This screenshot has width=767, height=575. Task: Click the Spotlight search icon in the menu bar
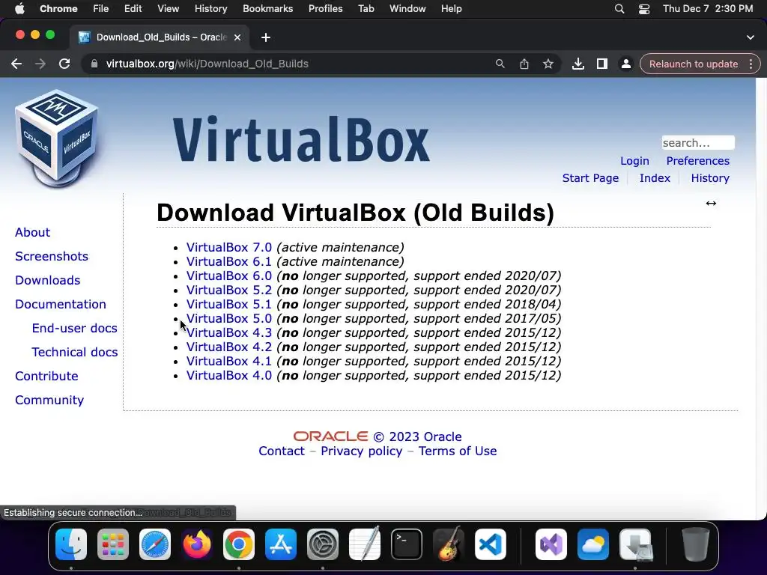[x=619, y=9]
